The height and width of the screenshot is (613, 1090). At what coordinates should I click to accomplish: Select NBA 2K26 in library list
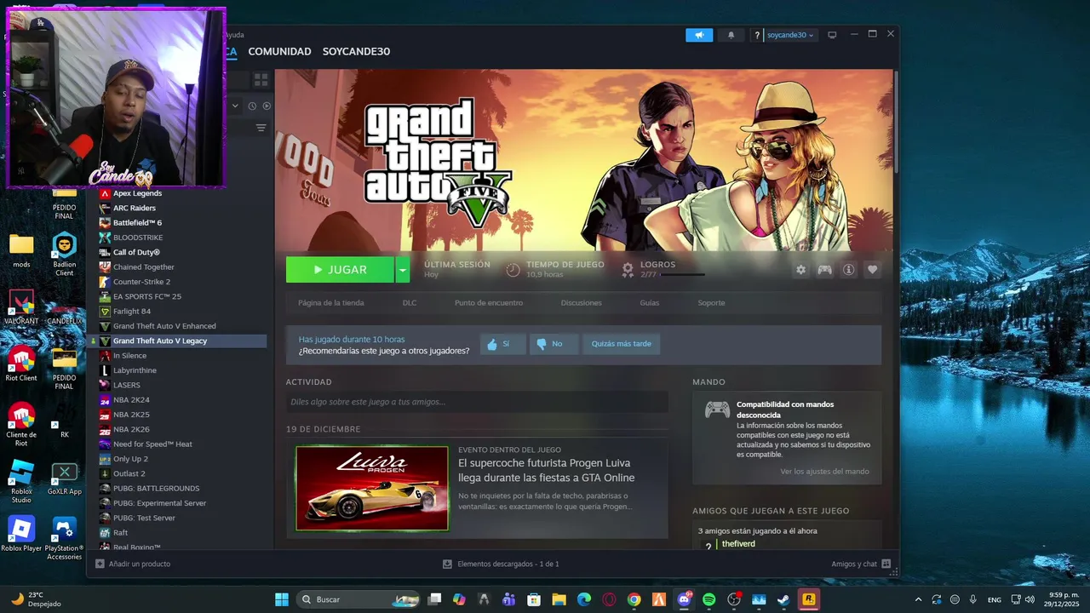131,429
